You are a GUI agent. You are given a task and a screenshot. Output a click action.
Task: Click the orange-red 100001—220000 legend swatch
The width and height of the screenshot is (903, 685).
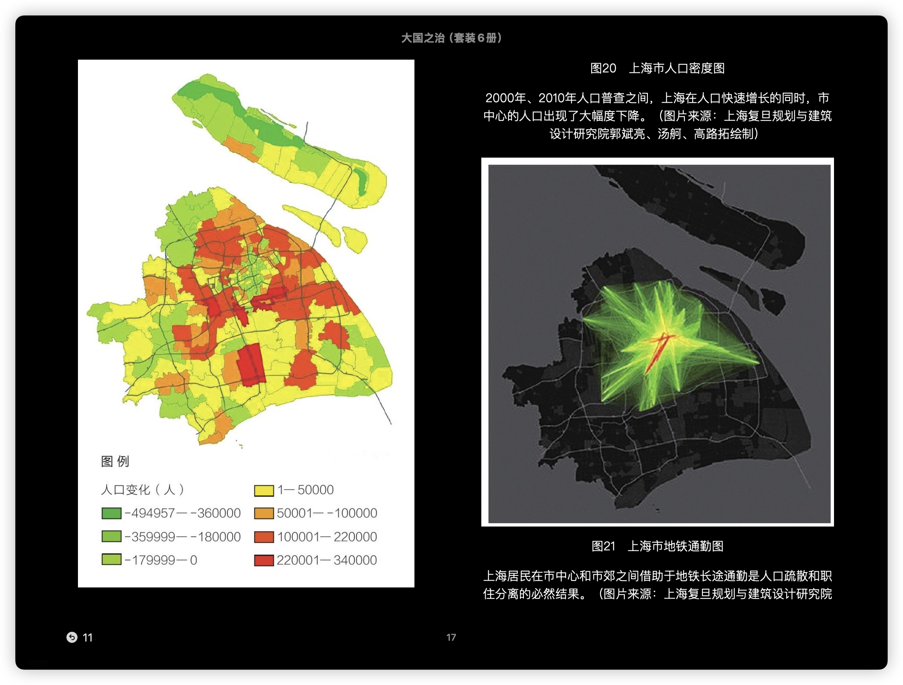pyautogui.click(x=264, y=537)
